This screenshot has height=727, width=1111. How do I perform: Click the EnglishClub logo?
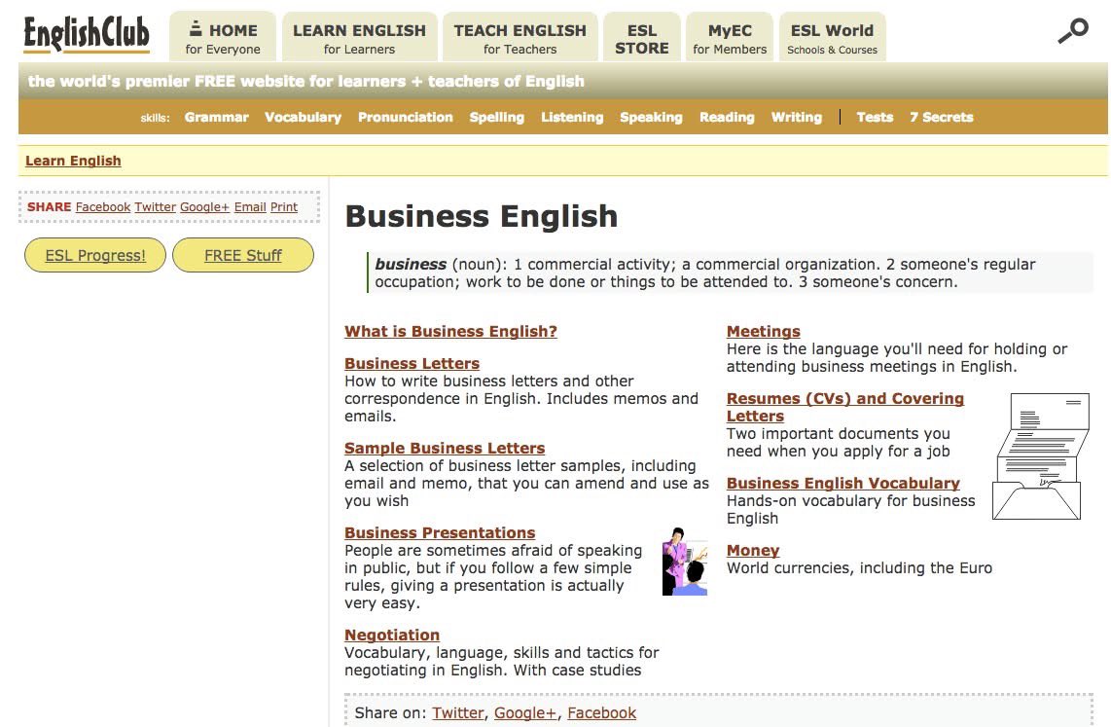pos(87,34)
